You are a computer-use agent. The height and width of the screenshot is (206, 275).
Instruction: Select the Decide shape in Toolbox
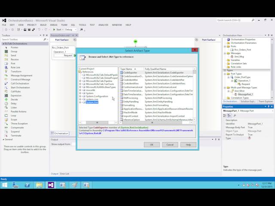(x=14, y=100)
